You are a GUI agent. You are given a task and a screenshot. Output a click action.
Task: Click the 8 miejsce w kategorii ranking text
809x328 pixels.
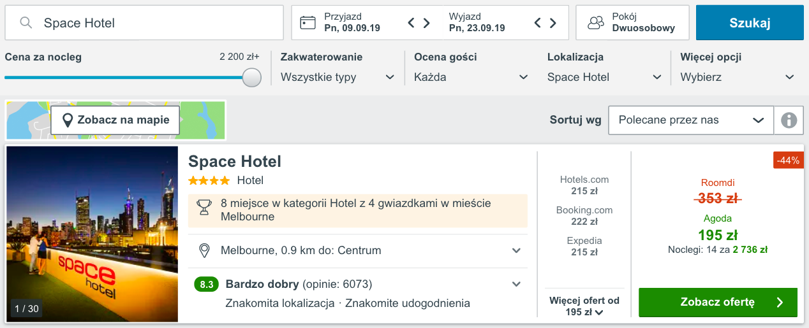click(x=355, y=210)
